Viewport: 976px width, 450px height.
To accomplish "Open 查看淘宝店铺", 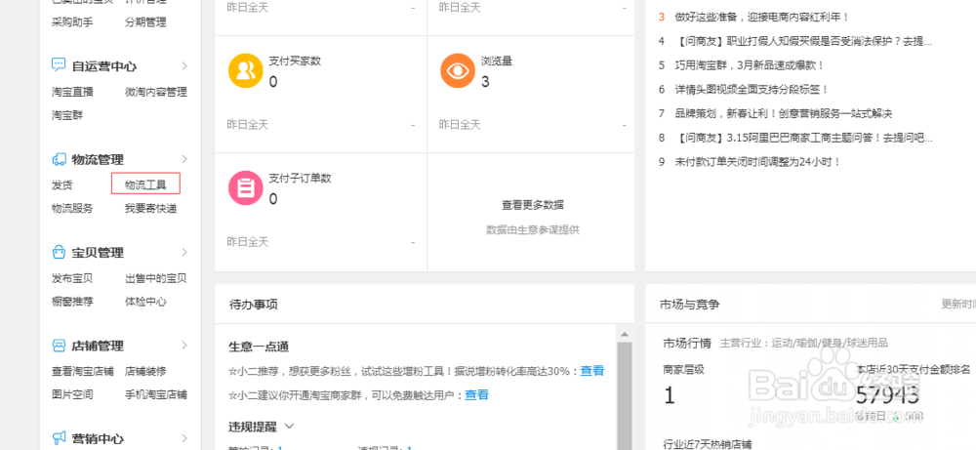I will click(83, 372).
